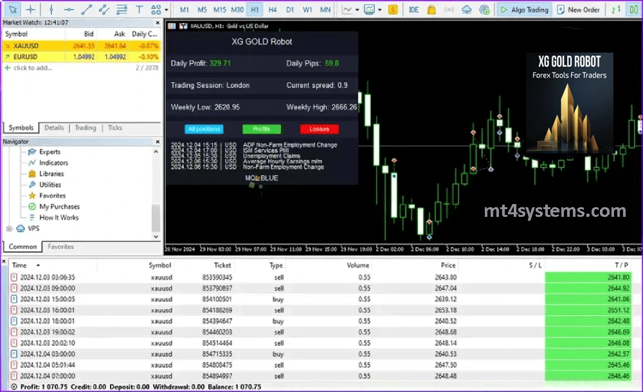
Task: Expand the VPS tree node
Action: 9,228
